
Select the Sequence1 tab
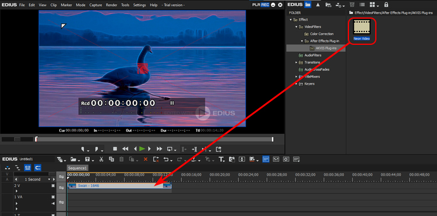77,168
